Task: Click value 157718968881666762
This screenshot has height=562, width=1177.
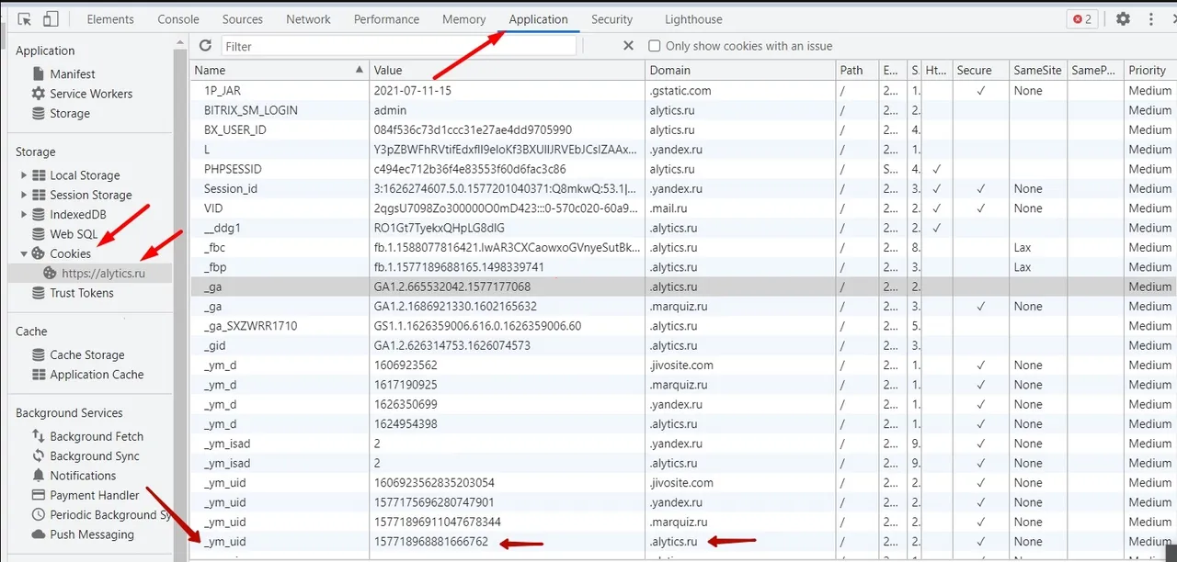Action: pyautogui.click(x=431, y=542)
